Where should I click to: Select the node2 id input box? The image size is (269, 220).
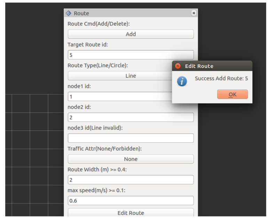pyautogui.click(x=130, y=117)
